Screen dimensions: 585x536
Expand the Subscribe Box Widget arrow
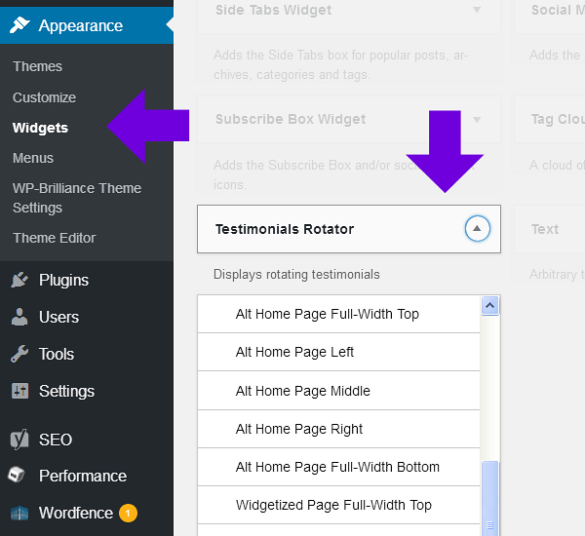pos(477,120)
